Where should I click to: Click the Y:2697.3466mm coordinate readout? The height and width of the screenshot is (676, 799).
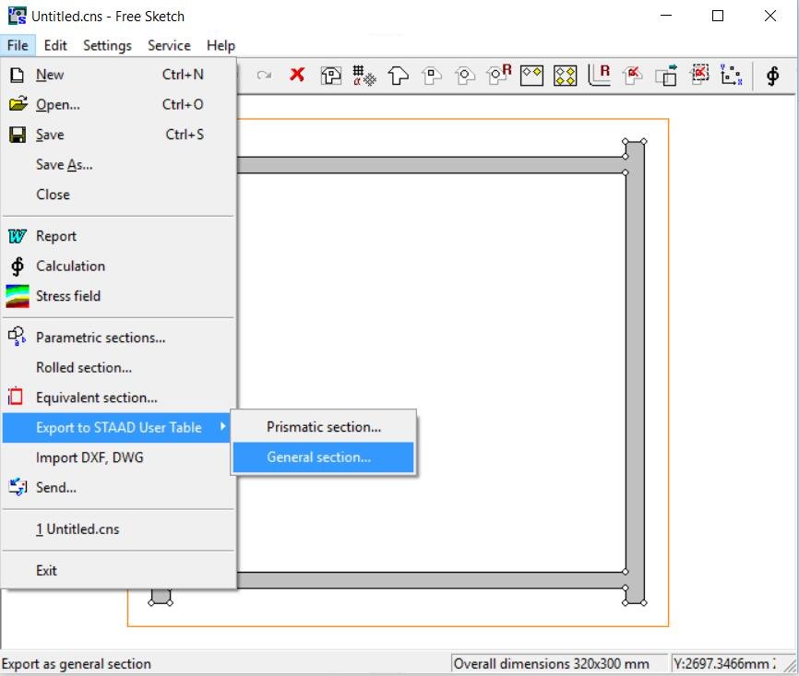point(725,664)
